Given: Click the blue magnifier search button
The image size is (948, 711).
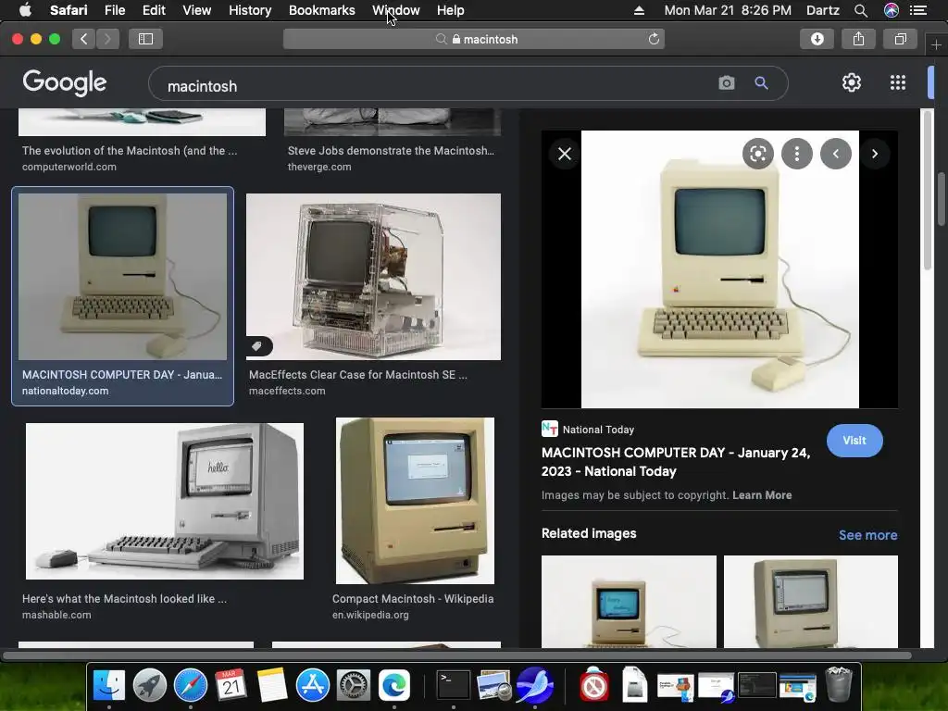Looking at the screenshot, I should tap(761, 82).
